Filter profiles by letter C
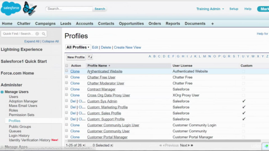The image size is (269, 151). pos(159,56)
